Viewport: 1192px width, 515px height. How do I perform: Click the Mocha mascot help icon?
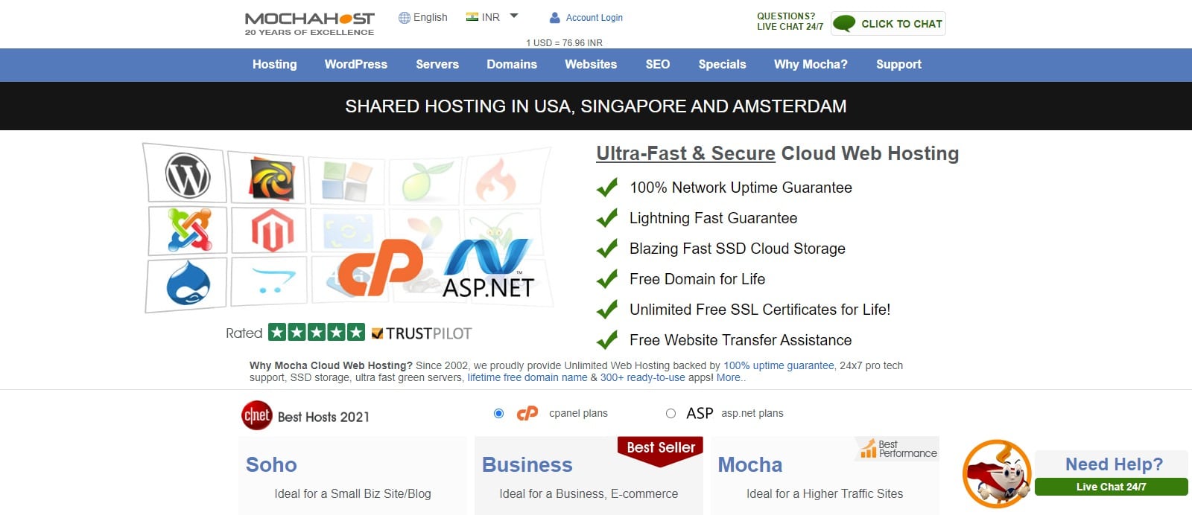[x=997, y=474]
